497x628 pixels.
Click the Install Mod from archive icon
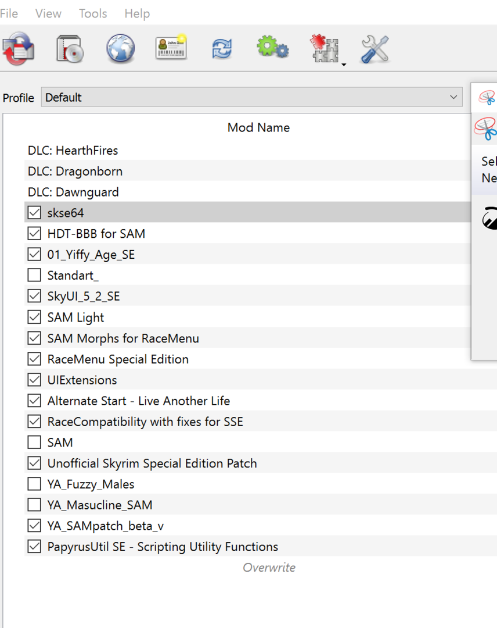click(x=70, y=49)
